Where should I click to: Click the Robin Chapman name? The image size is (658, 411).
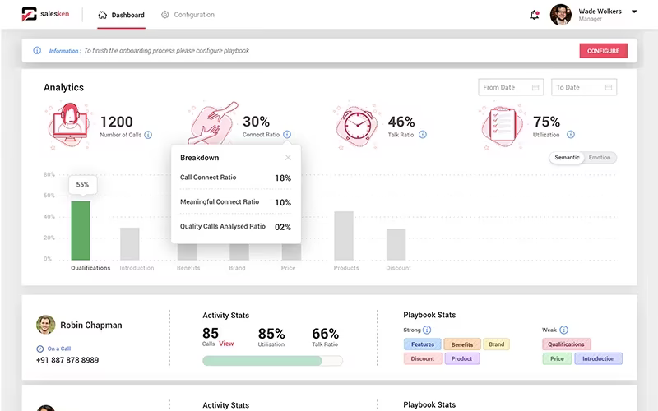click(91, 325)
